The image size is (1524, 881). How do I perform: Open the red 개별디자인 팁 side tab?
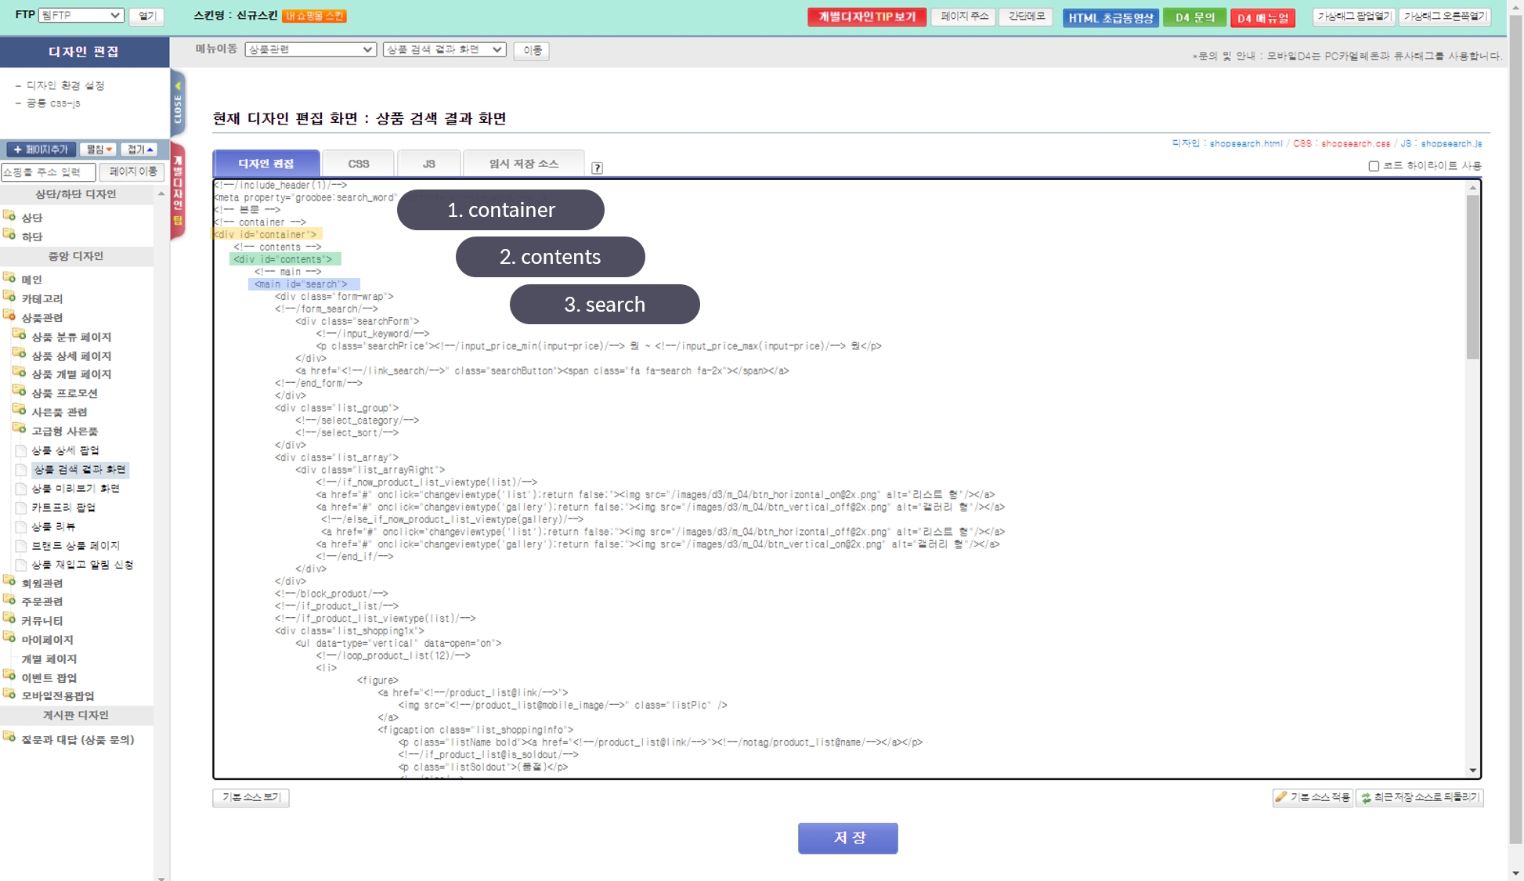(178, 190)
